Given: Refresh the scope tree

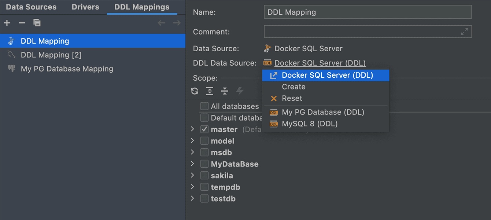Looking at the screenshot, I should click(x=195, y=91).
